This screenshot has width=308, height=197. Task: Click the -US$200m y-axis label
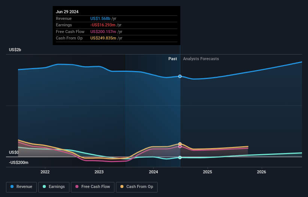tap(19, 162)
